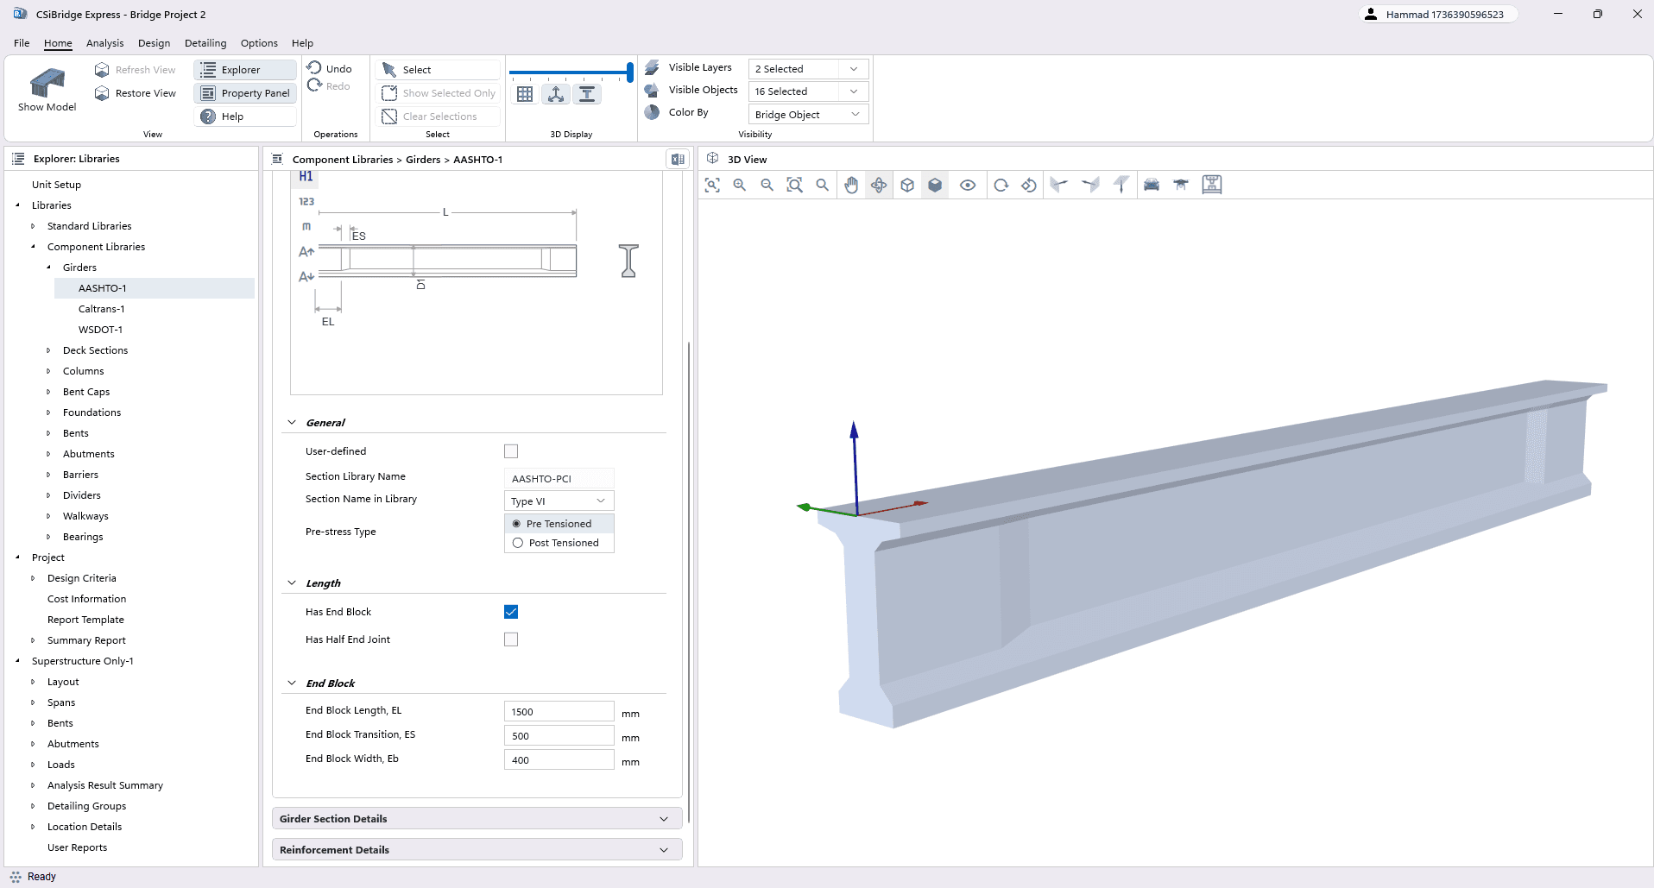1654x888 pixels.
Task: Open the Analysis menu tab
Action: tap(104, 43)
